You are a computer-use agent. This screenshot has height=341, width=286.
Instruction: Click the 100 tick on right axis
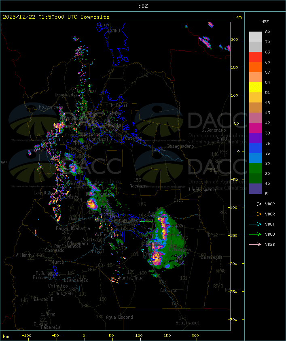(x=234, y=95)
